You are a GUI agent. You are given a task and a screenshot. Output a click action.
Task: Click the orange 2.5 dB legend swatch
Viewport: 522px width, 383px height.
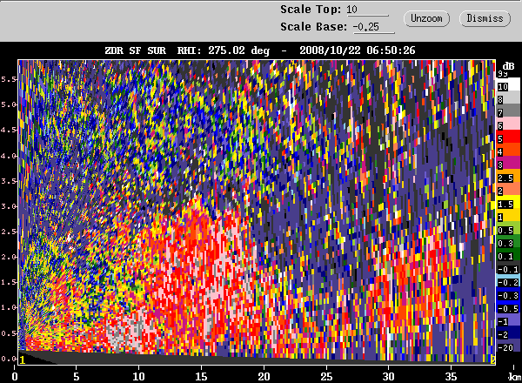point(502,178)
